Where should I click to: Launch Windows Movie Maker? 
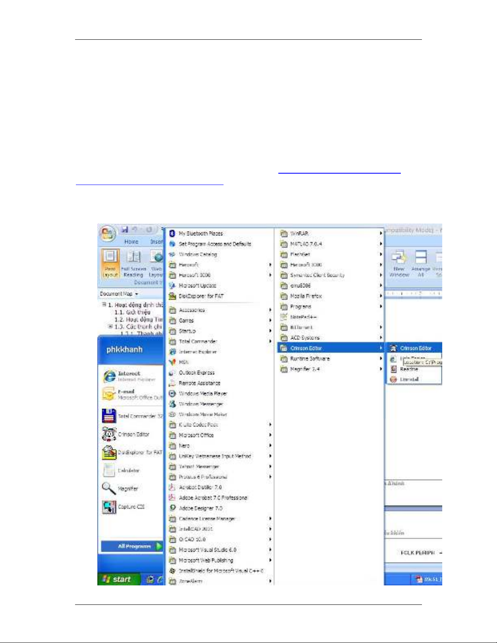[198, 414]
